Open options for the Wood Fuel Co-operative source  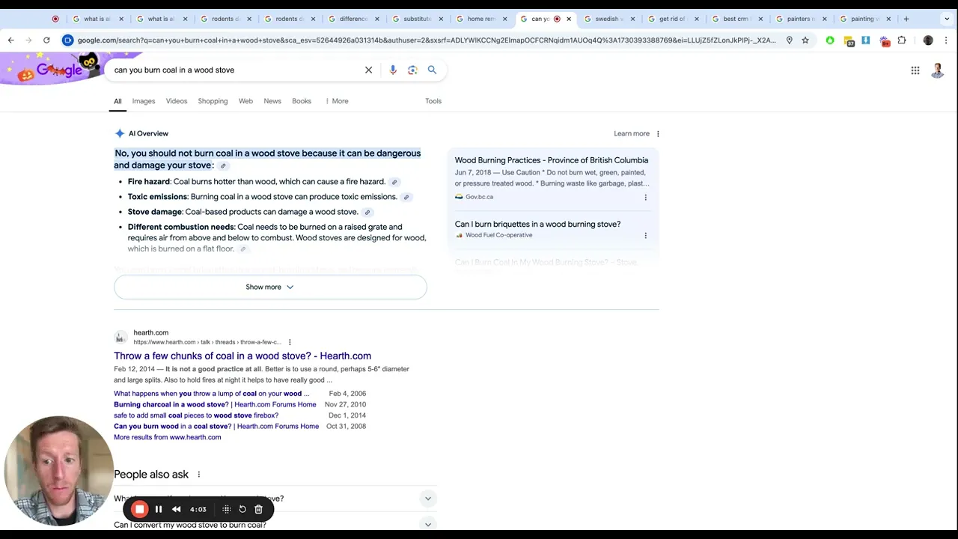(x=645, y=236)
